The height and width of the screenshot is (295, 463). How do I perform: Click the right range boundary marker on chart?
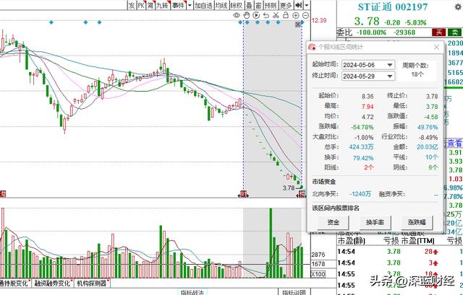click(302, 194)
